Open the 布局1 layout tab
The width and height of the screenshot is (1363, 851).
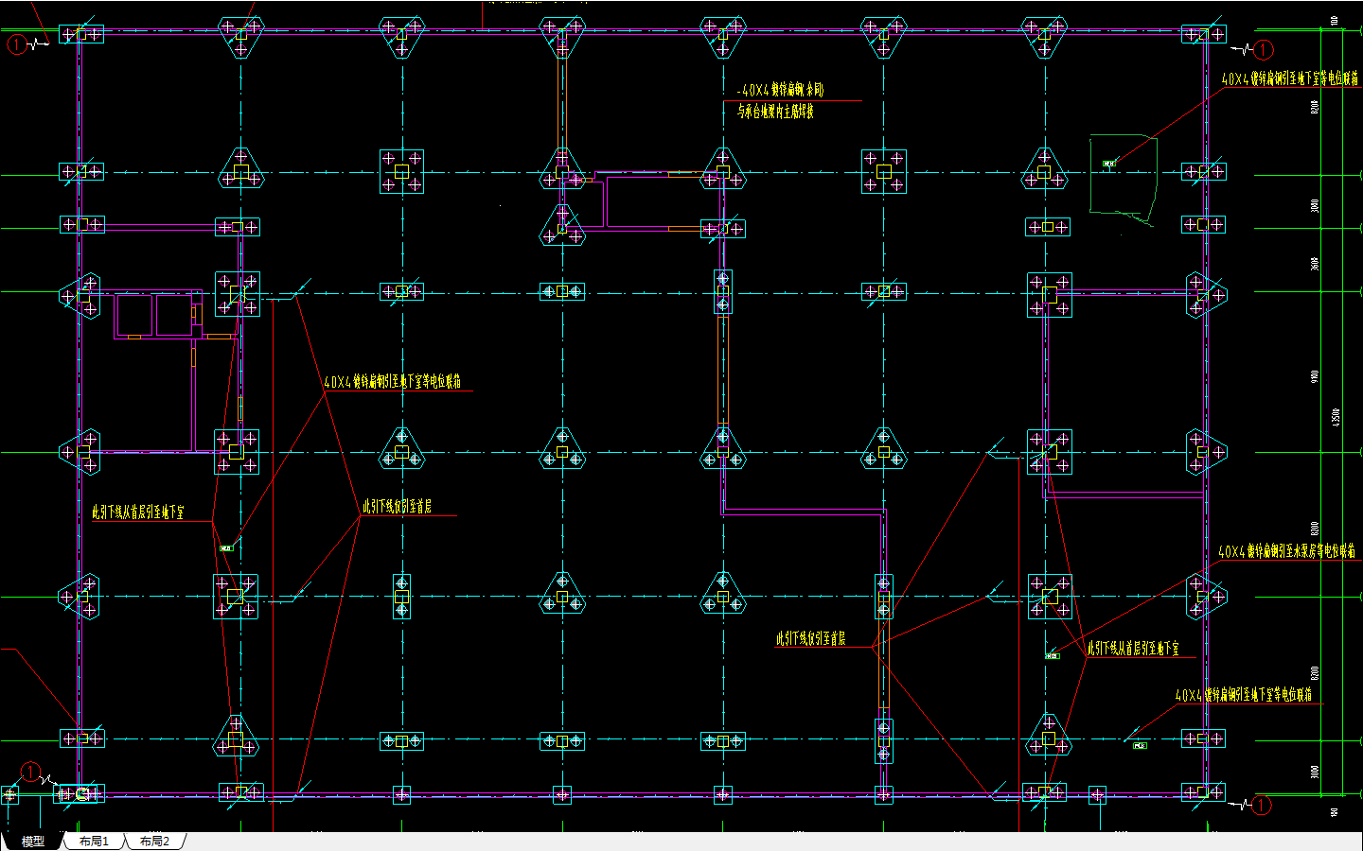click(x=94, y=841)
